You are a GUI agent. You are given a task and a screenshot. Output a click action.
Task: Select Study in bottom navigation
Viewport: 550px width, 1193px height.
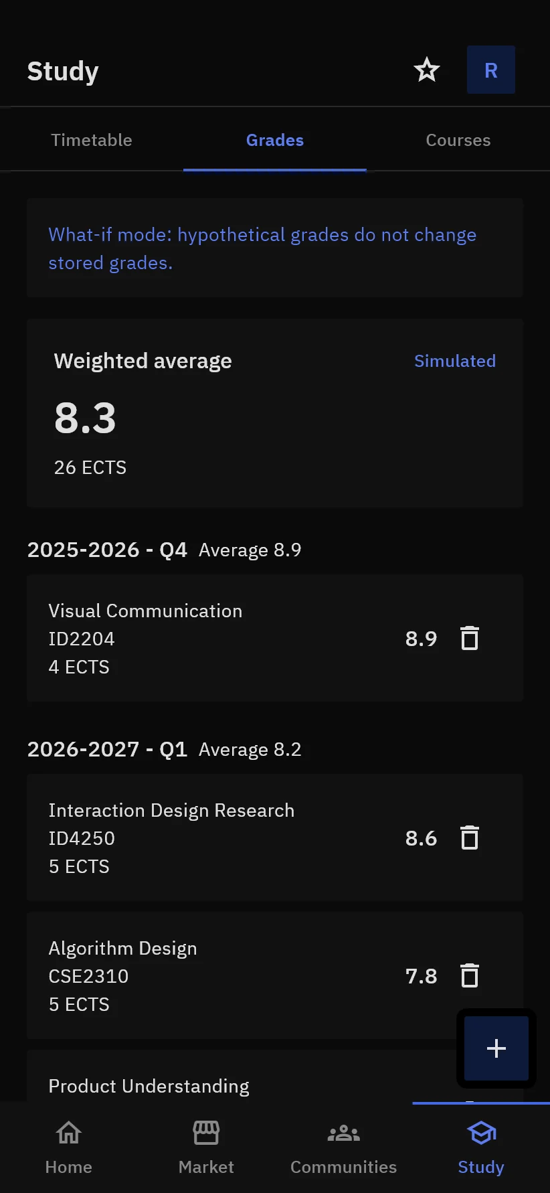coord(481,1147)
